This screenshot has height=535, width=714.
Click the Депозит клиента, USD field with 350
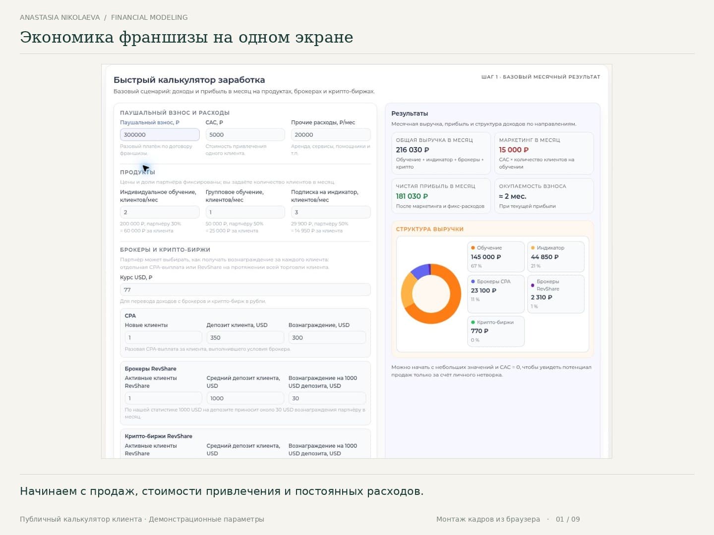pos(245,337)
